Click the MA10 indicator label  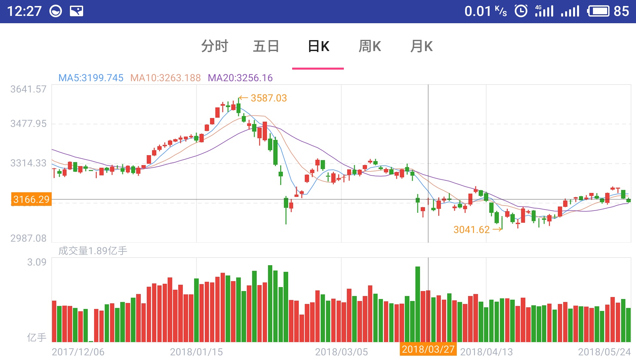165,78
